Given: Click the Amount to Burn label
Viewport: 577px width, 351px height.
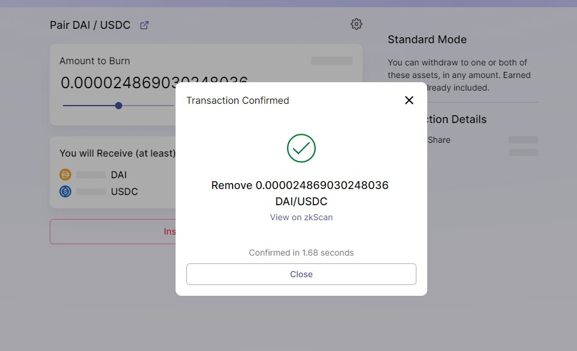Looking at the screenshot, I should (x=95, y=61).
